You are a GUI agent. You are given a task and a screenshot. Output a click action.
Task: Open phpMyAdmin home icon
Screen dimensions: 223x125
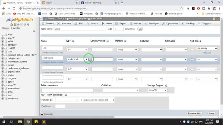click(12, 25)
